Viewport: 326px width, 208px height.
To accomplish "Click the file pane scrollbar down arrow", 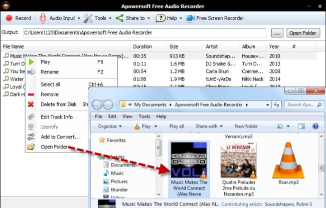I will (x=321, y=194).
